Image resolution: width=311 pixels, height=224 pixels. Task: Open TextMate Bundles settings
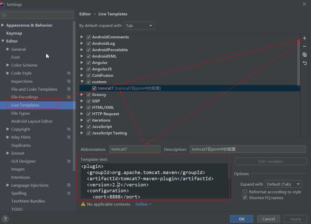28,201
